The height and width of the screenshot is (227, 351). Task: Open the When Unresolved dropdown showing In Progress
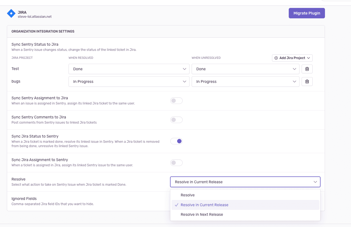(x=245, y=82)
